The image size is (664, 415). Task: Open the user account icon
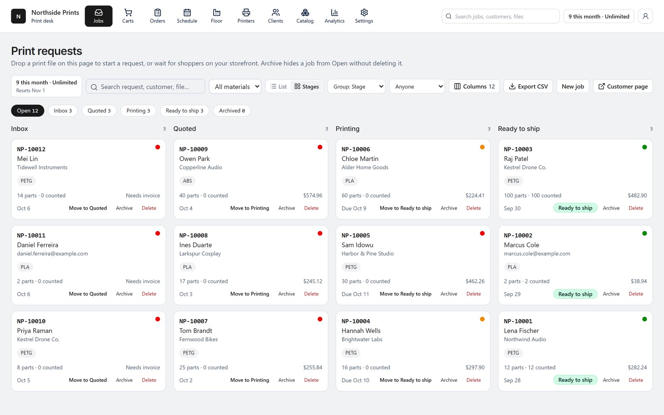click(x=645, y=16)
